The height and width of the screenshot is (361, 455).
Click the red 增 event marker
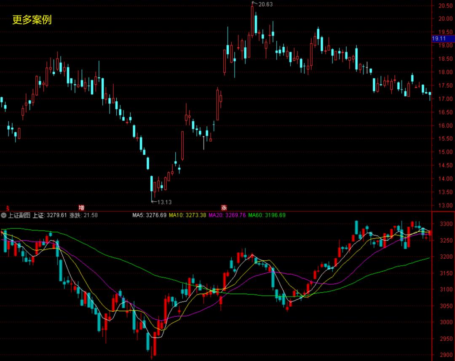81,208
